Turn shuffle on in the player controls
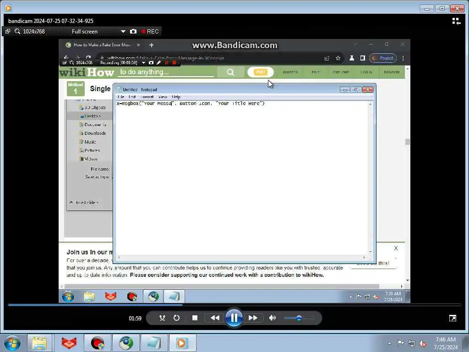 tap(162, 318)
